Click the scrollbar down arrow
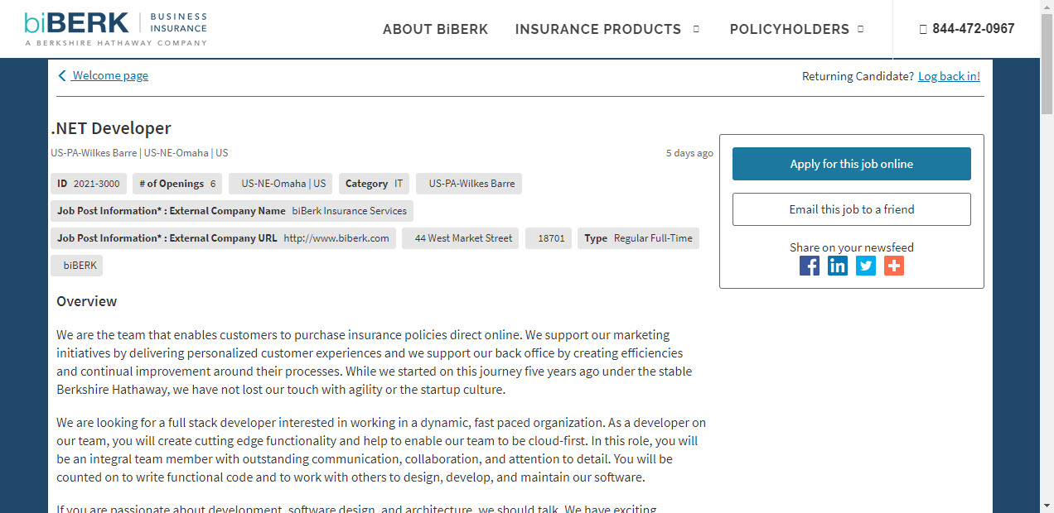The width and height of the screenshot is (1054, 513). tap(1047, 506)
